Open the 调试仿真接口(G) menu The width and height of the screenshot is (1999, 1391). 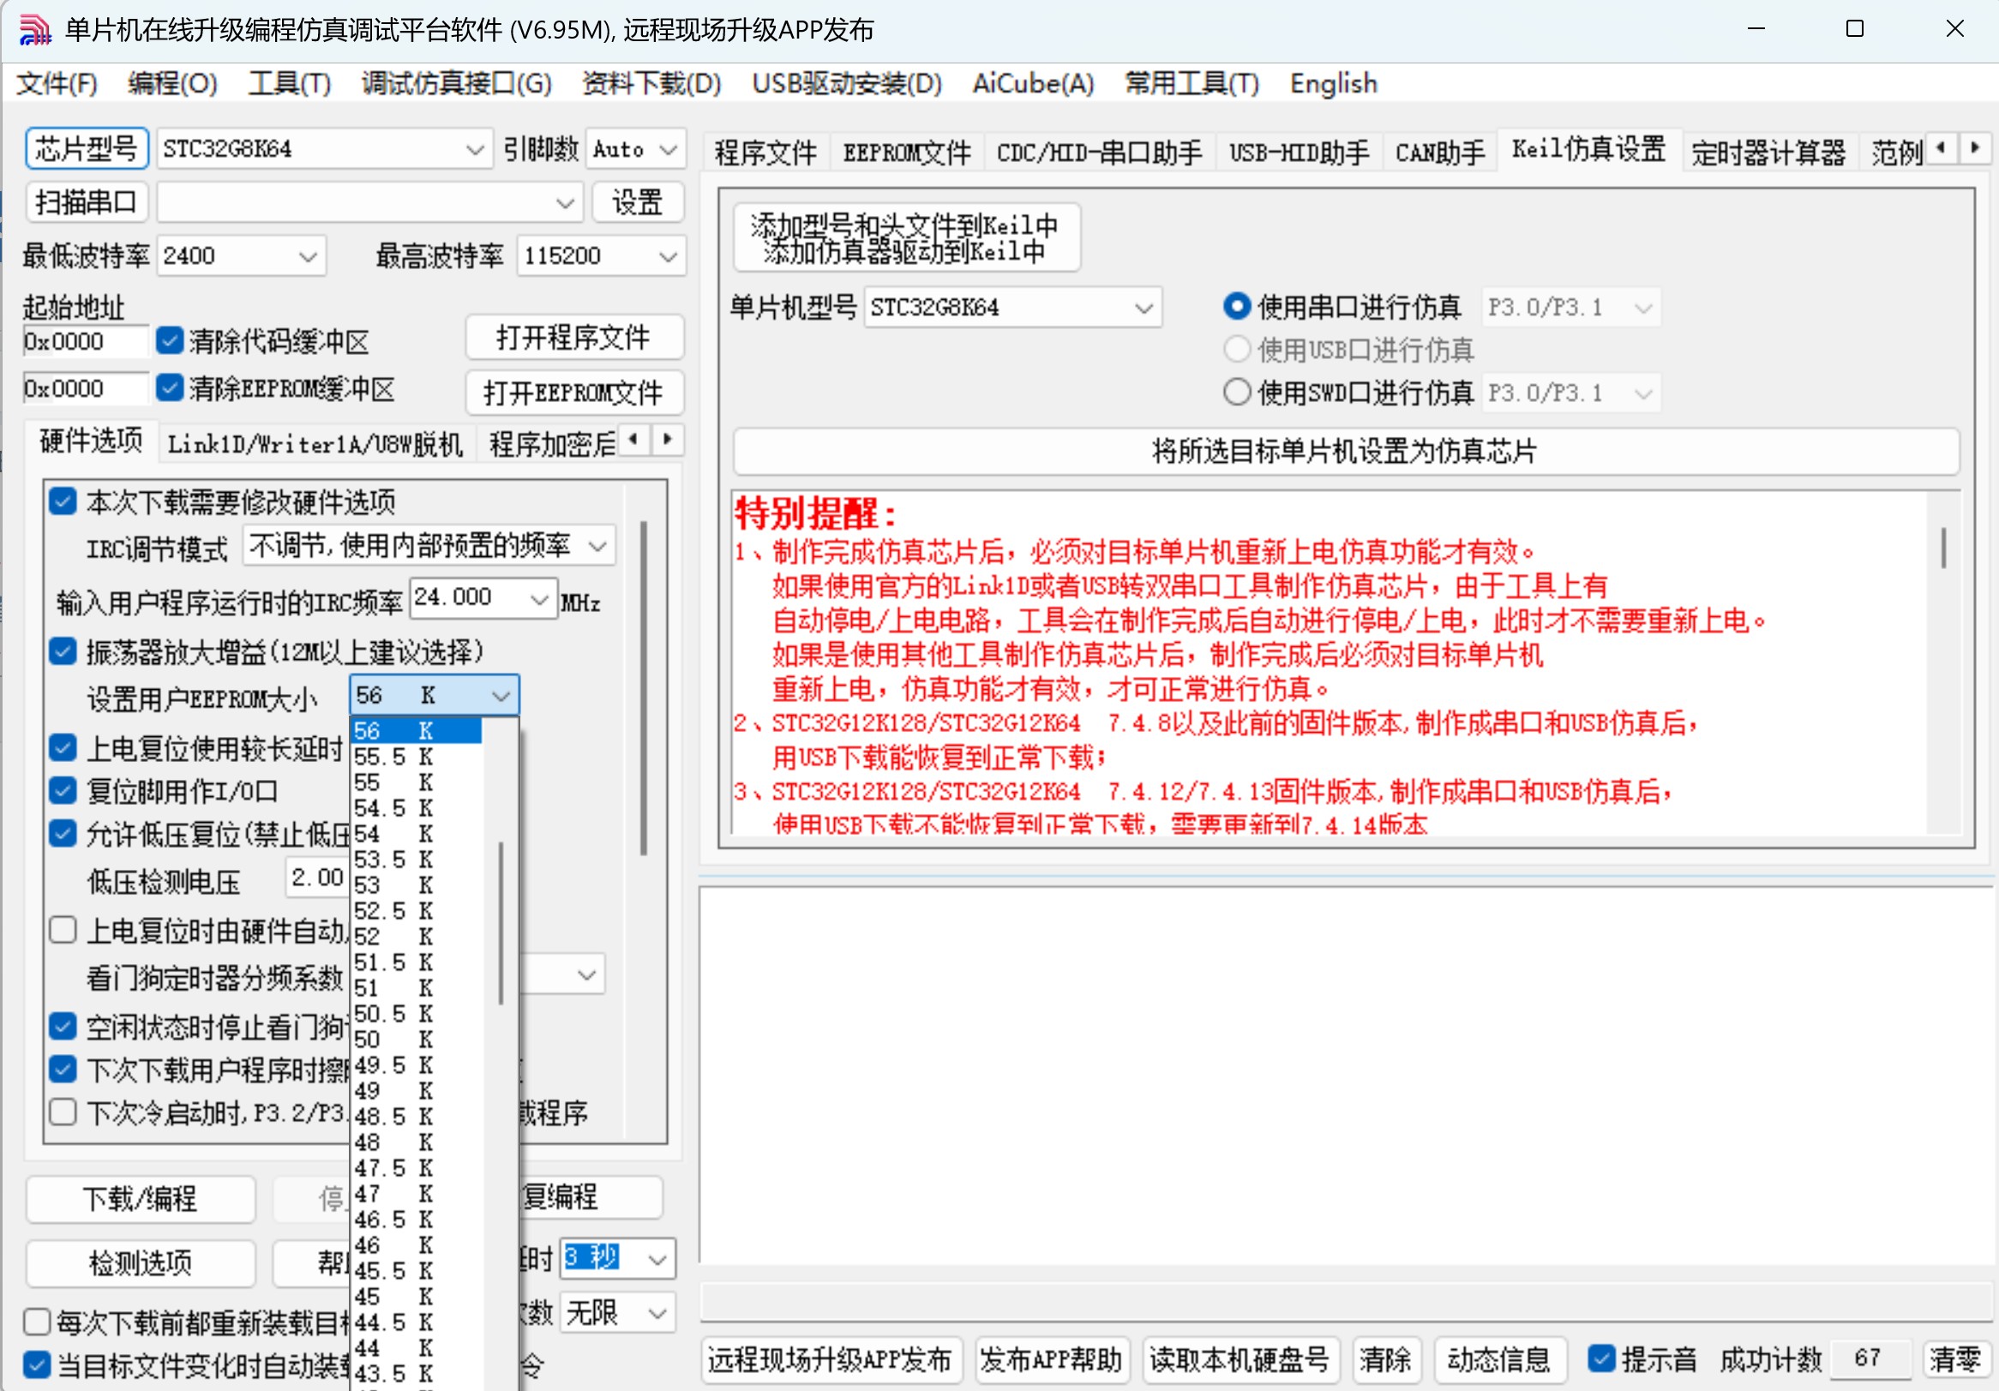click(x=457, y=84)
